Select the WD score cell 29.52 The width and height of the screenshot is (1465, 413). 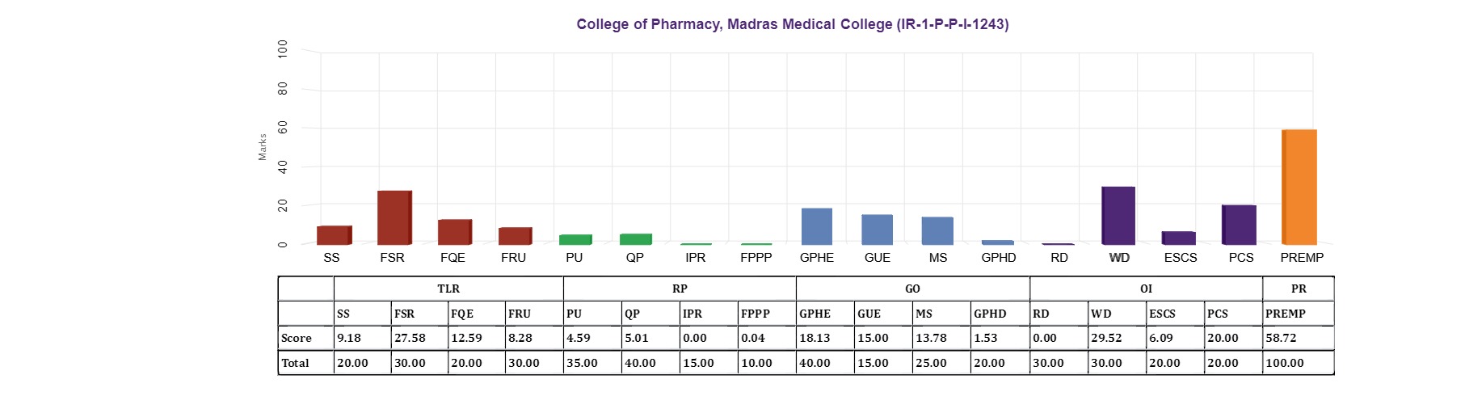[x=1117, y=338]
